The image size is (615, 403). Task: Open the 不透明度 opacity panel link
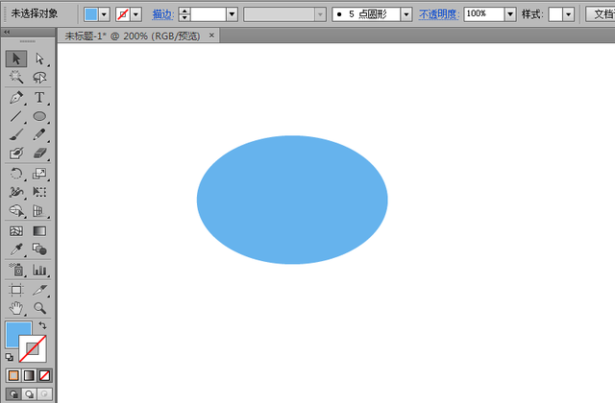point(439,14)
